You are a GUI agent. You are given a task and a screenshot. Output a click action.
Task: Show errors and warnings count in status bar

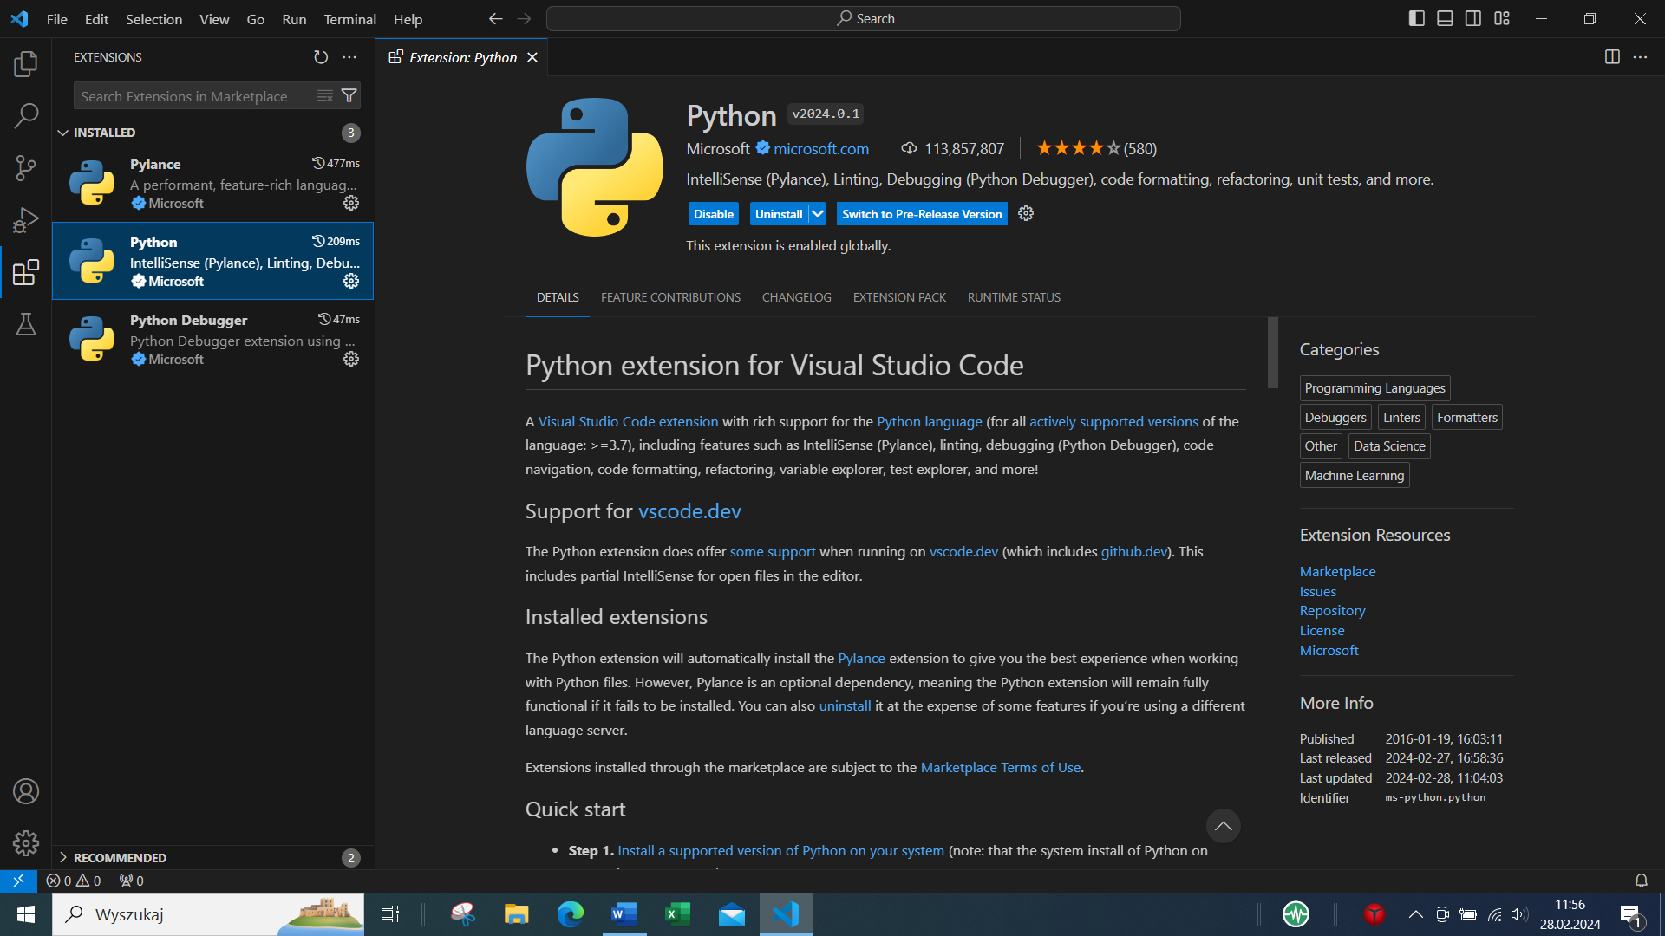tap(74, 881)
